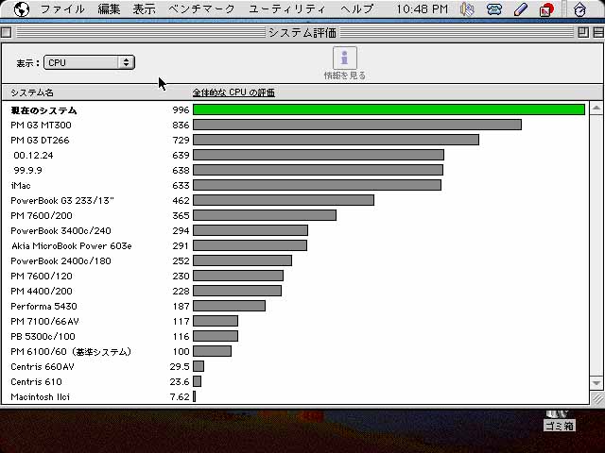This screenshot has height=453, width=605.
Task: Click the window resize grip corner
Action: click(597, 398)
